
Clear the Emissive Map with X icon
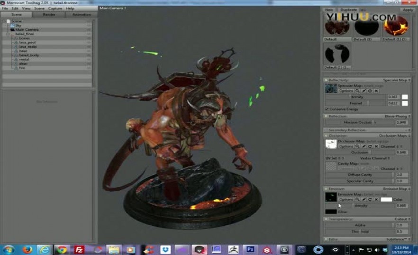pyautogui.click(x=376, y=199)
